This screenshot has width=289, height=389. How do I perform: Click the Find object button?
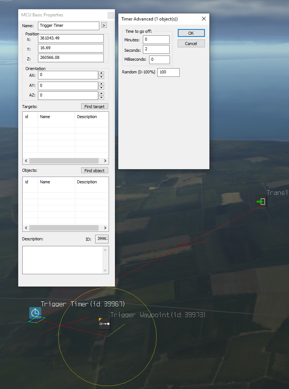click(x=94, y=171)
